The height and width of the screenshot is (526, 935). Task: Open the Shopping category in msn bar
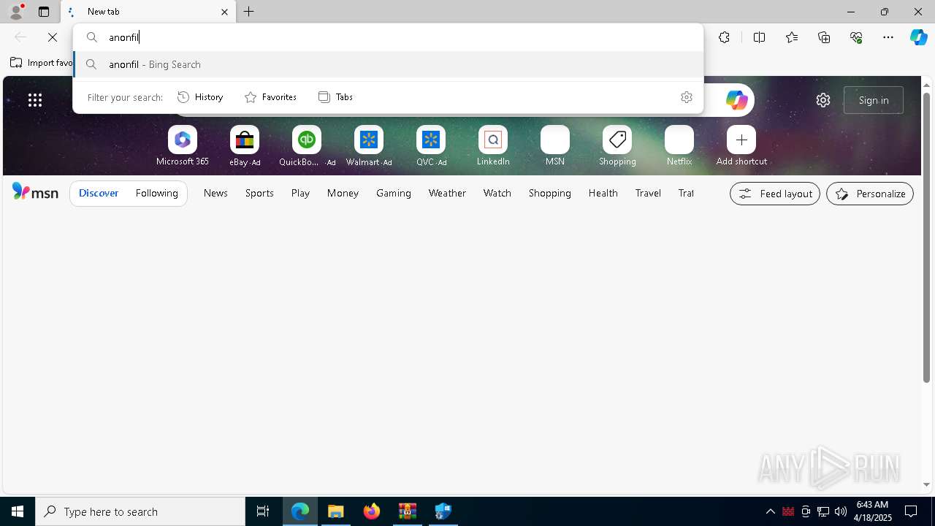(550, 194)
